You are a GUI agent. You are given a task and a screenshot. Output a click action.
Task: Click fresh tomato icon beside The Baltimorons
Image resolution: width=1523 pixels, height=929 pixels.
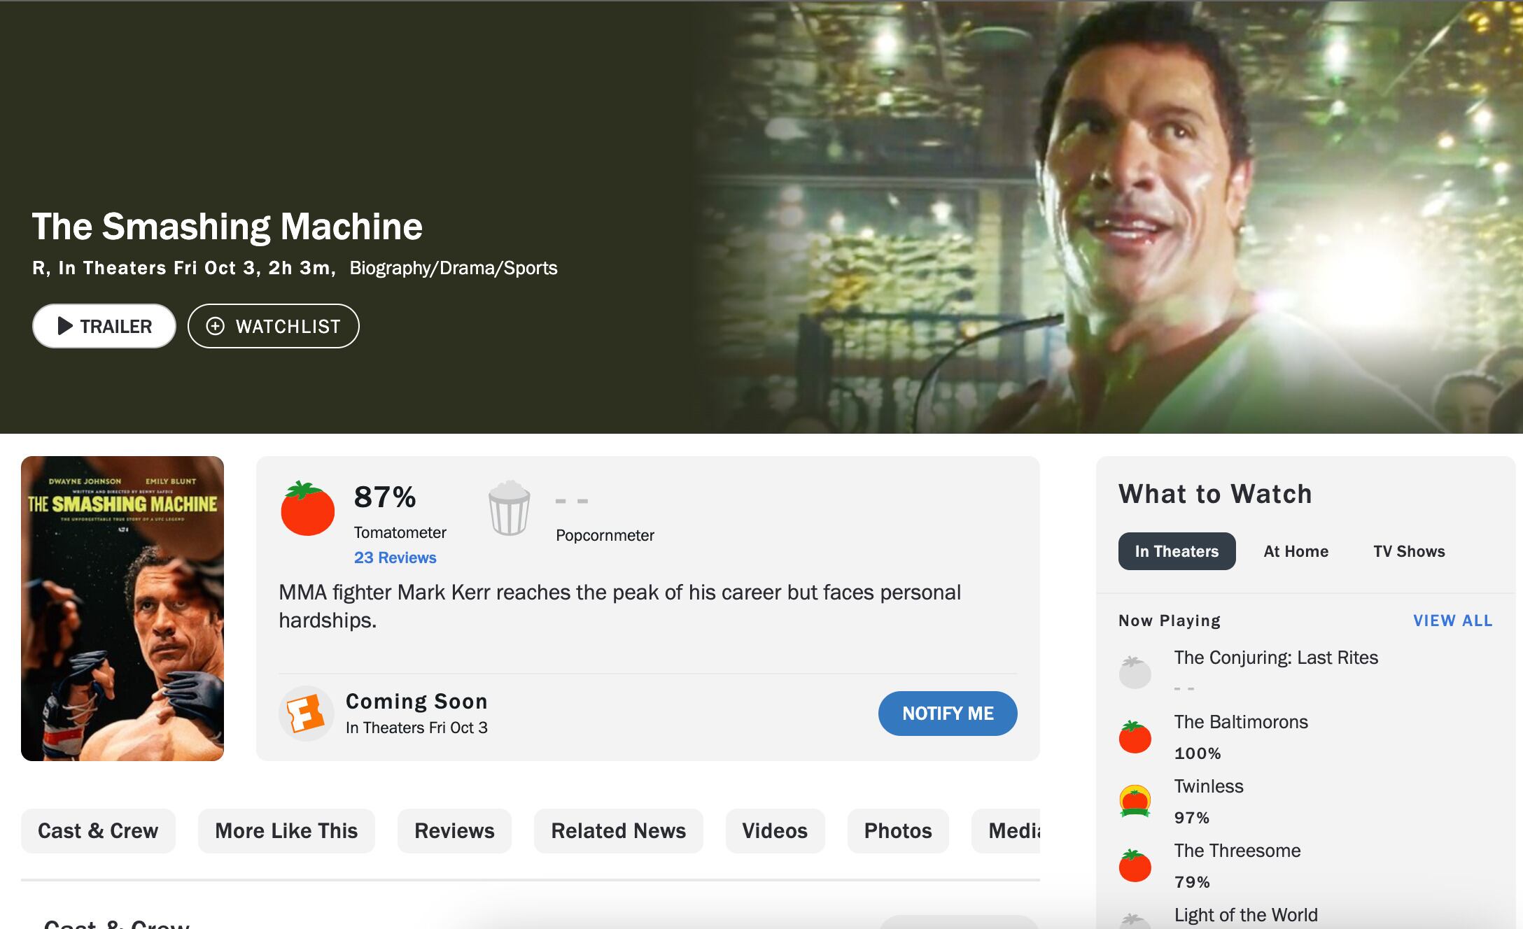1135,737
